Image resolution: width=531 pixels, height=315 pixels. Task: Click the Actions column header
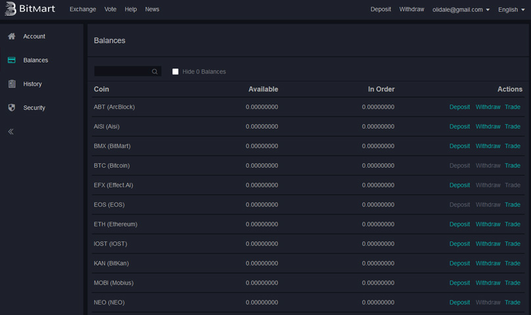510,89
